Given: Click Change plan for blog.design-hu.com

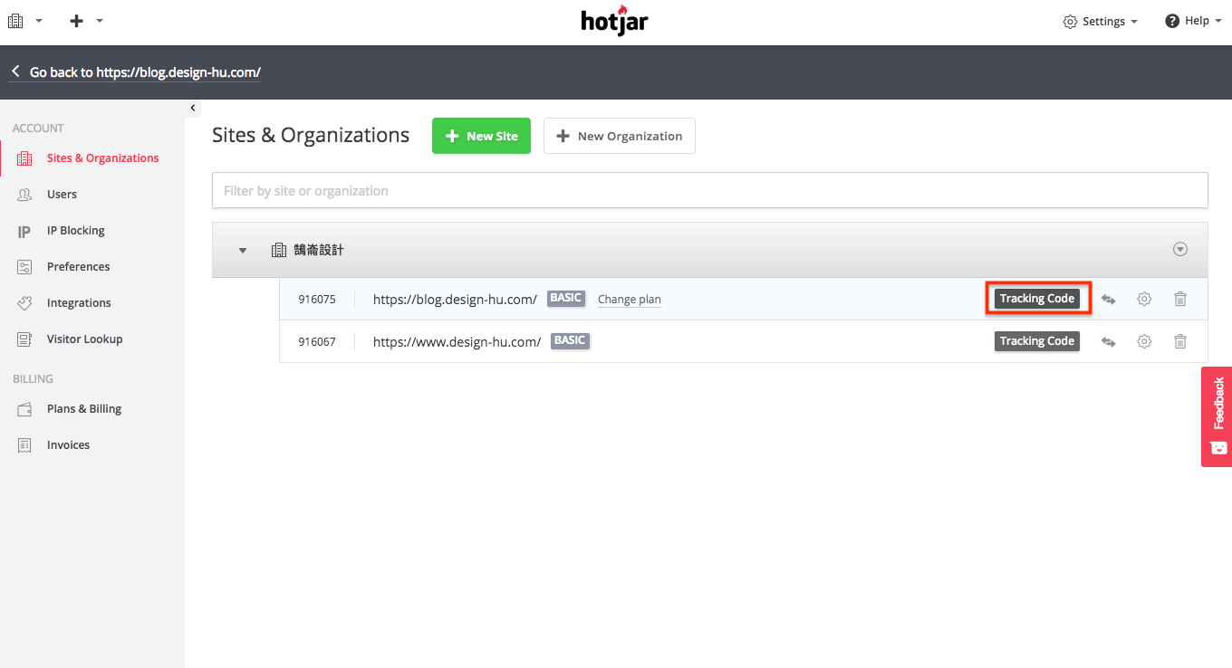Looking at the screenshot, I should (630, 300).
